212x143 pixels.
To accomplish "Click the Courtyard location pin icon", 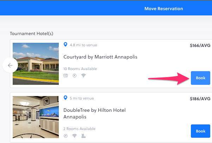I will click(x=65, y=45).
